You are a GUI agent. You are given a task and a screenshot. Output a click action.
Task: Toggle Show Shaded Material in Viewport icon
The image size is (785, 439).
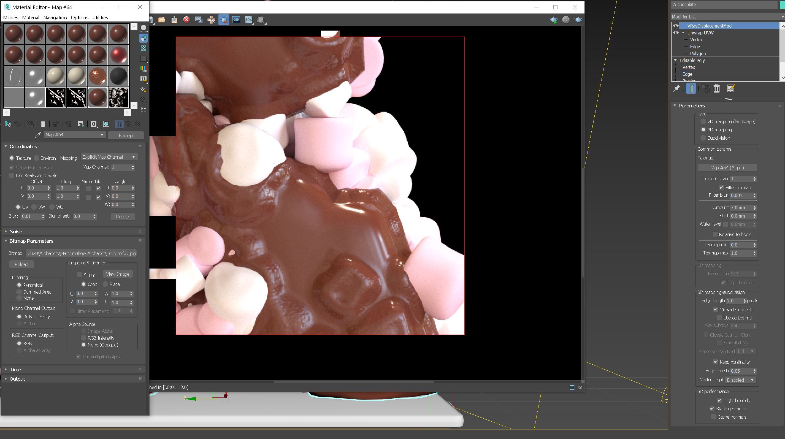106,124
